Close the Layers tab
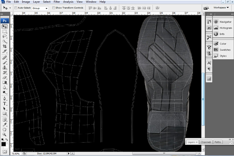Image resolution: width=234 pixels, height=156 pixels. coord(197,142)
